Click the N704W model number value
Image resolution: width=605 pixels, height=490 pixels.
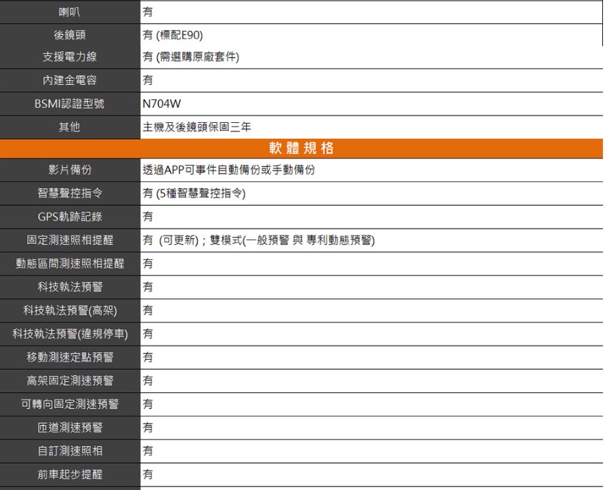coord(162,105)
